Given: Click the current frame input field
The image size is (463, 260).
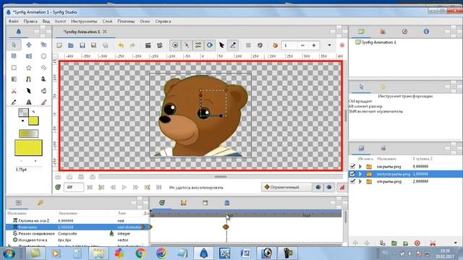Looking at the screenshot, I should 74,187.
